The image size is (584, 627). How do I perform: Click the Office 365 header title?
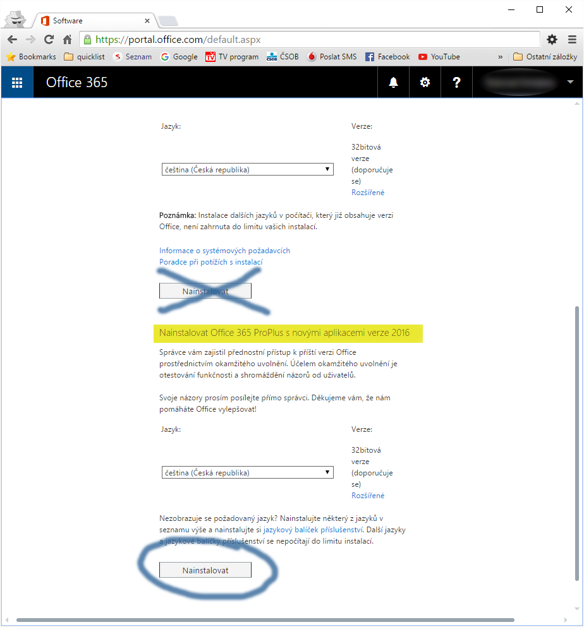(77, 82)
